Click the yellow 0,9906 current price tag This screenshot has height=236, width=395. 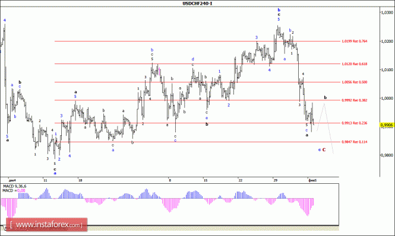(387, 125)
